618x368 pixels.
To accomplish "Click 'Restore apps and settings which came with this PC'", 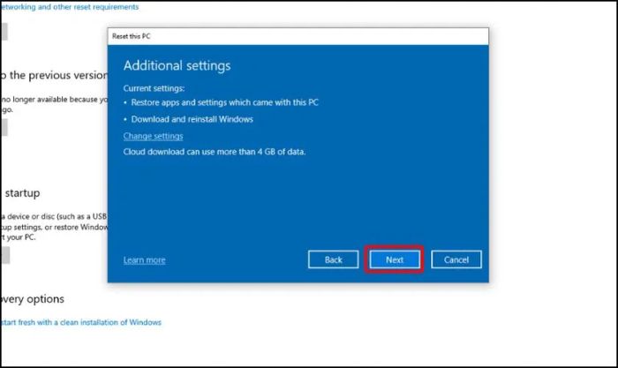I will click(x=224, y=102).
